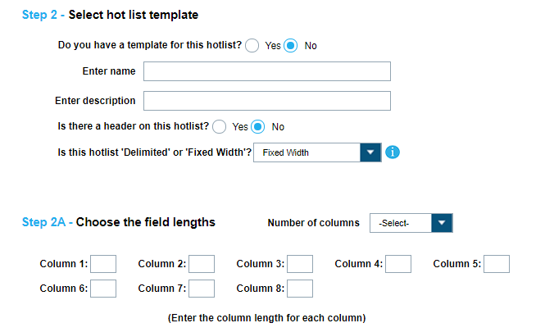Choose Yes for header on this hotlist

click(220, 127)
